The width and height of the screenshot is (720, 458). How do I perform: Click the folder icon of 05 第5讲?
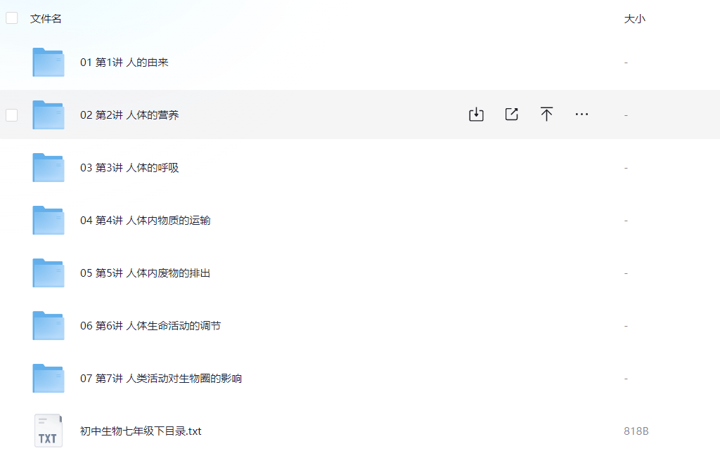[x=48, y=273]
